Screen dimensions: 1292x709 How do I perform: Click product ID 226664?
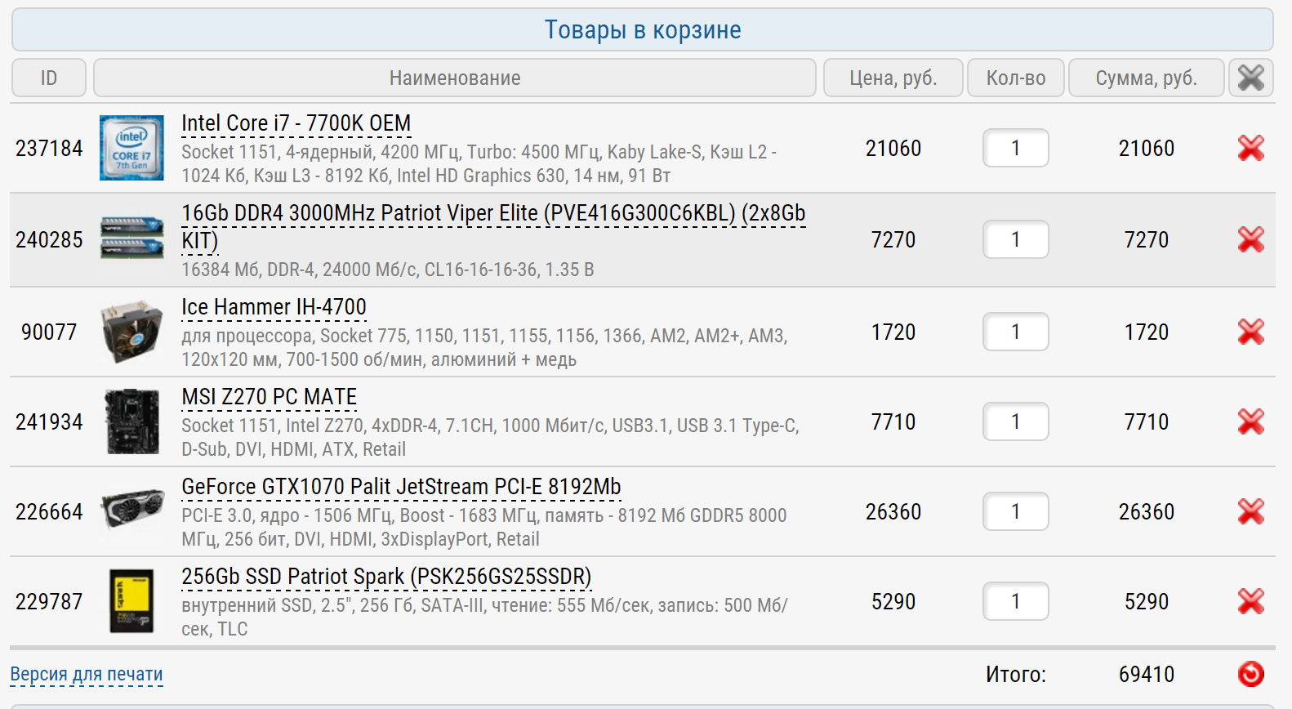[x=49, y=511]
